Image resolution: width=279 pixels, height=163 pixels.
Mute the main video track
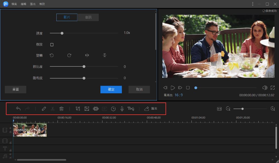[x=11, y=128]
